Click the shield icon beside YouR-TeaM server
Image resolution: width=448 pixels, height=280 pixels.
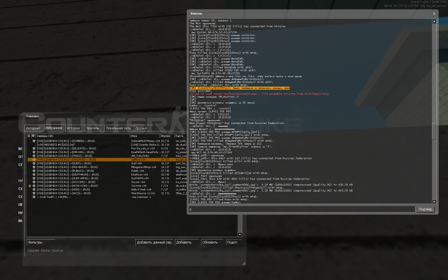(34, 197)
